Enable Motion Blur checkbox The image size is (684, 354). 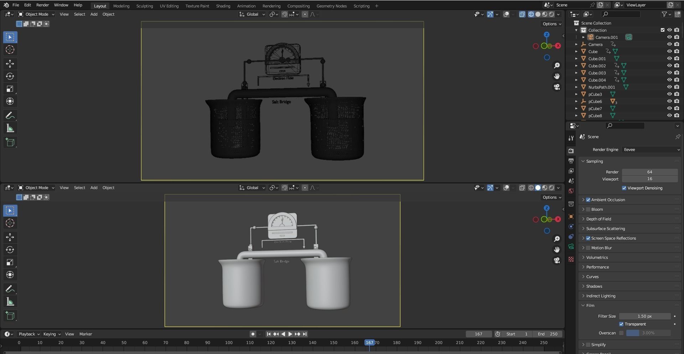click(x=588, y=248)
